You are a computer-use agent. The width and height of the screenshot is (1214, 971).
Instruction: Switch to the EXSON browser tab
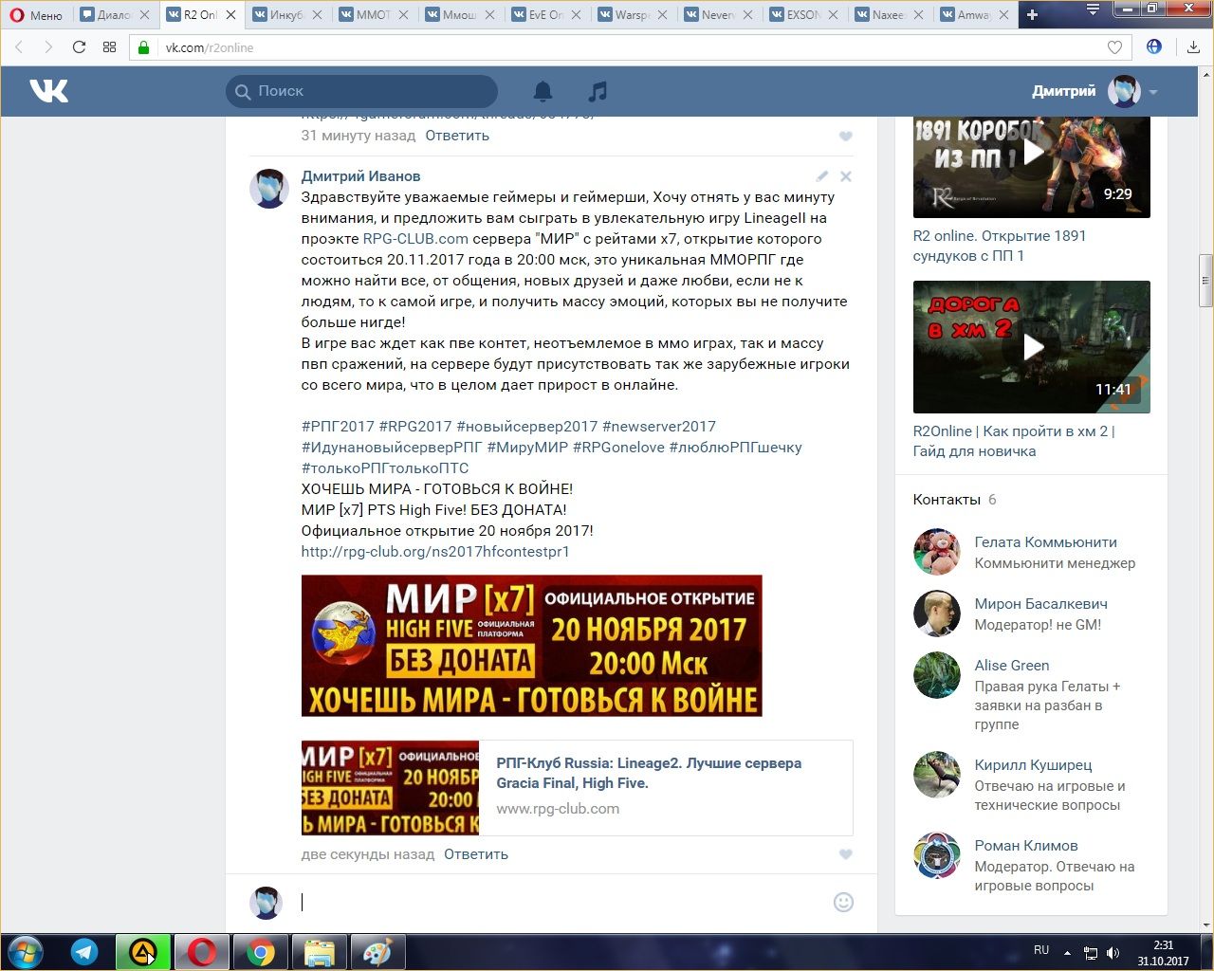pyautogui.click(x=800, y=14)
